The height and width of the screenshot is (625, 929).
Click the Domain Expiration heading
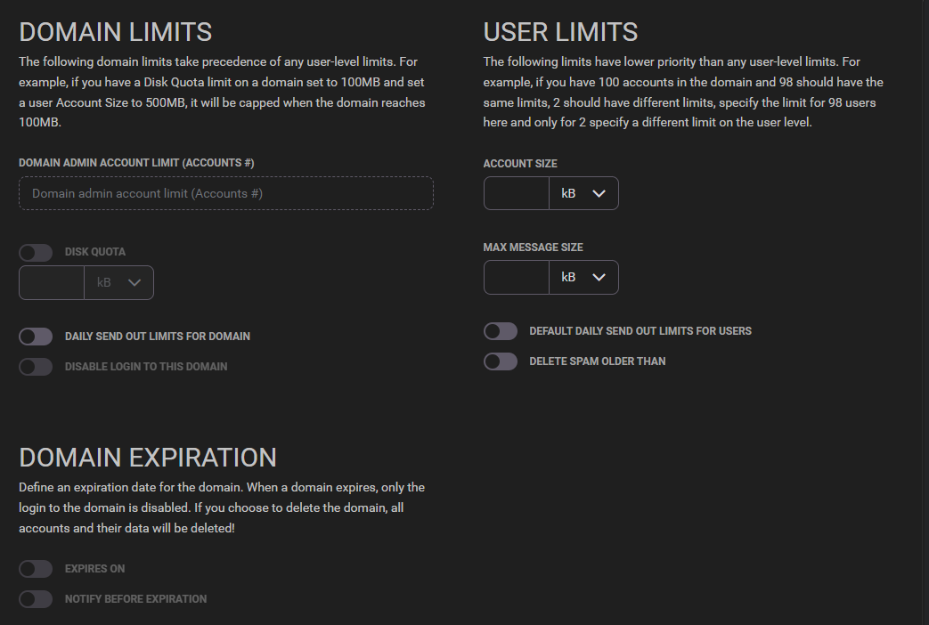(148, 458)
